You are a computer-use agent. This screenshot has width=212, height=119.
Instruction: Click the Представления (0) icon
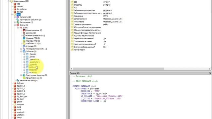[x=24, y=78]
